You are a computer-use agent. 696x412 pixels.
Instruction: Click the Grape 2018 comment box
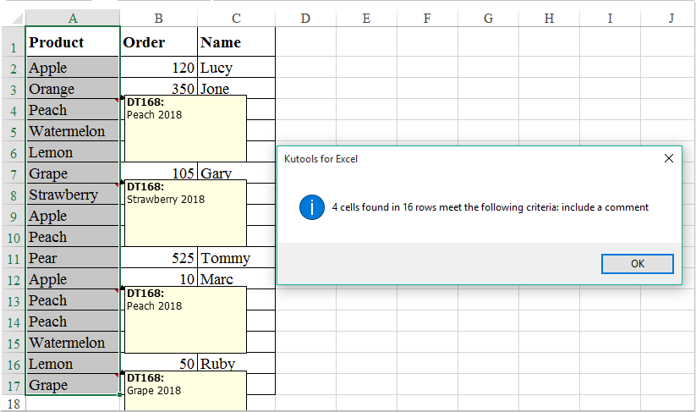pos(185,391)
